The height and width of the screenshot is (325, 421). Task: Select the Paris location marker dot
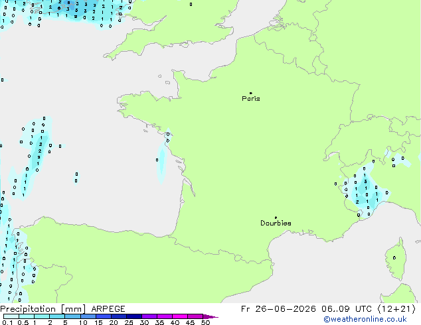[x=251, y=93]
